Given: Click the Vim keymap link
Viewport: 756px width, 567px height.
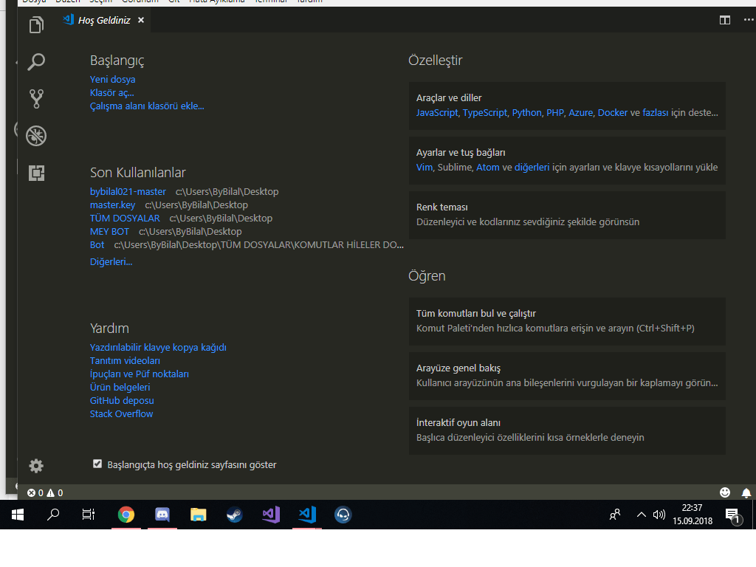Looking at the screenshot, I should (425, 168).
